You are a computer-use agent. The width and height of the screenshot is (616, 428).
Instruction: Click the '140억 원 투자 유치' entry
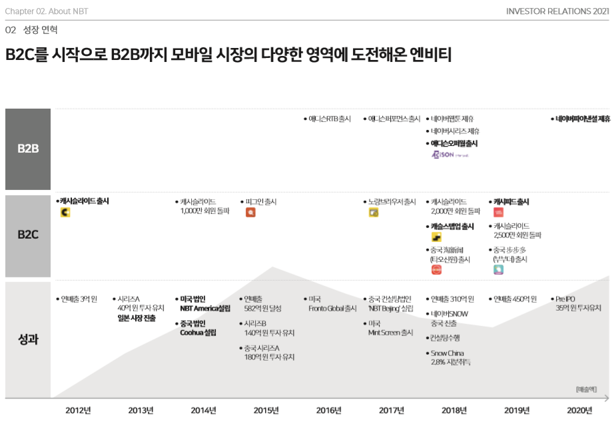tap(269, 333)
